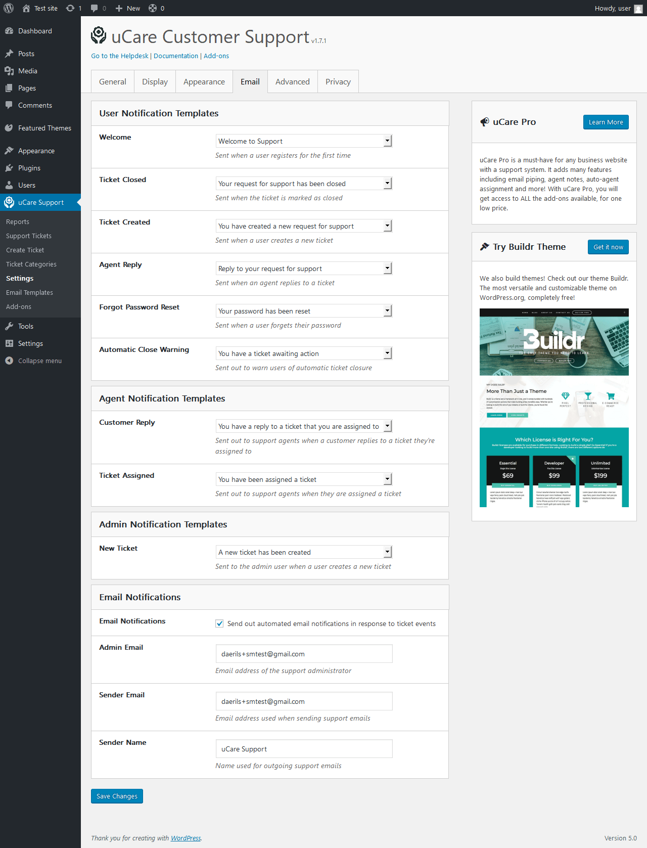Click the Users person icon
Image resolution: width=647 pixels, height=848 pixels.
9,185
